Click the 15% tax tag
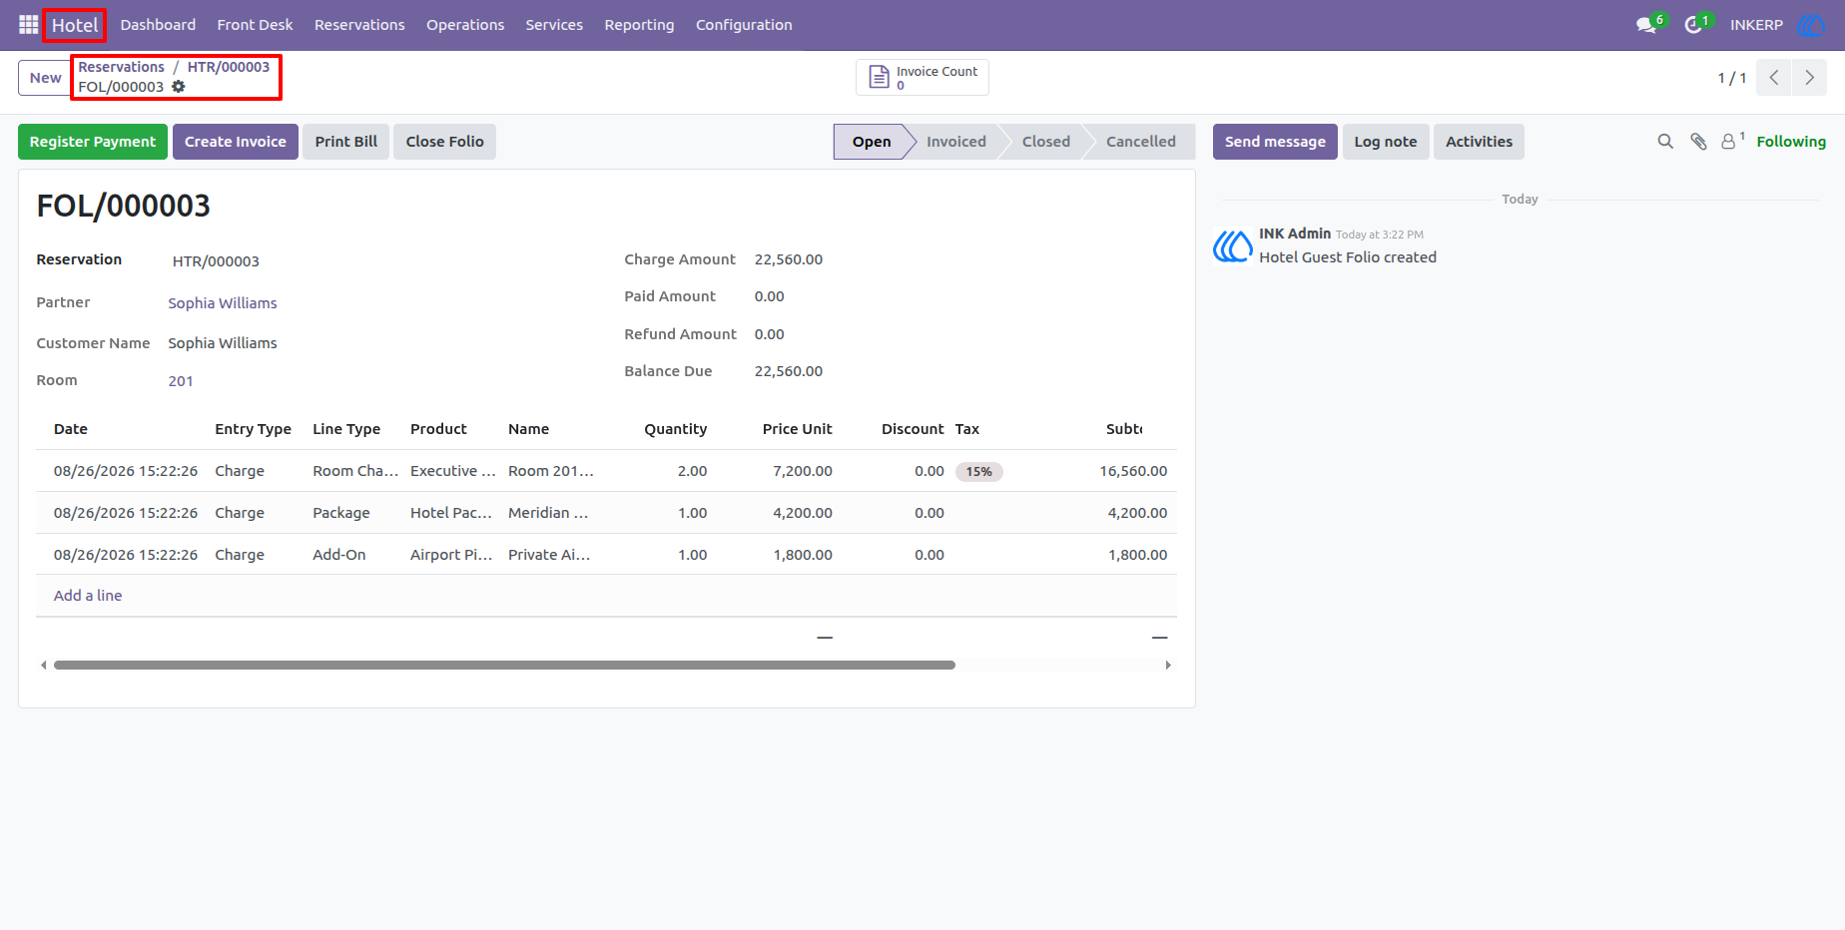Image resolution: width=1845 pixels, height=930 pixels. tap(979, 472)
